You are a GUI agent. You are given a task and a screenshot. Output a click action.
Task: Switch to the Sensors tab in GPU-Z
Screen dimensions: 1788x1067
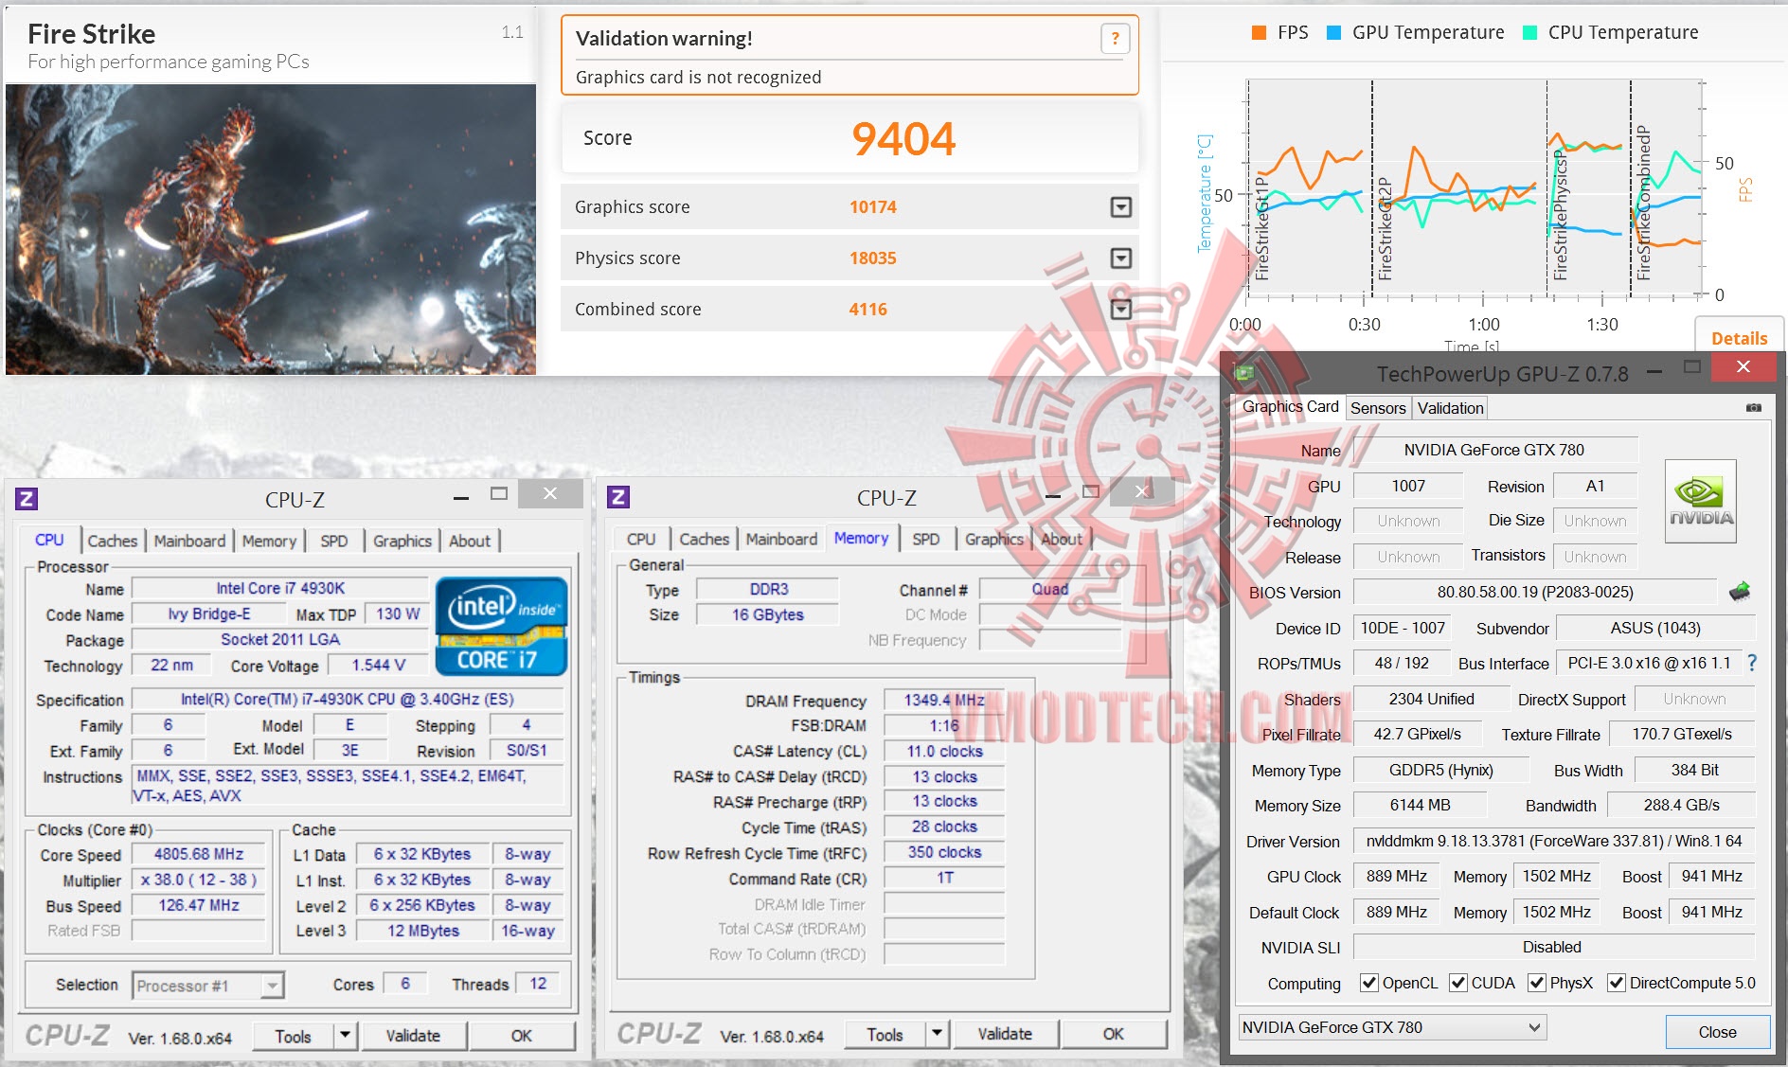point(1378,408)
